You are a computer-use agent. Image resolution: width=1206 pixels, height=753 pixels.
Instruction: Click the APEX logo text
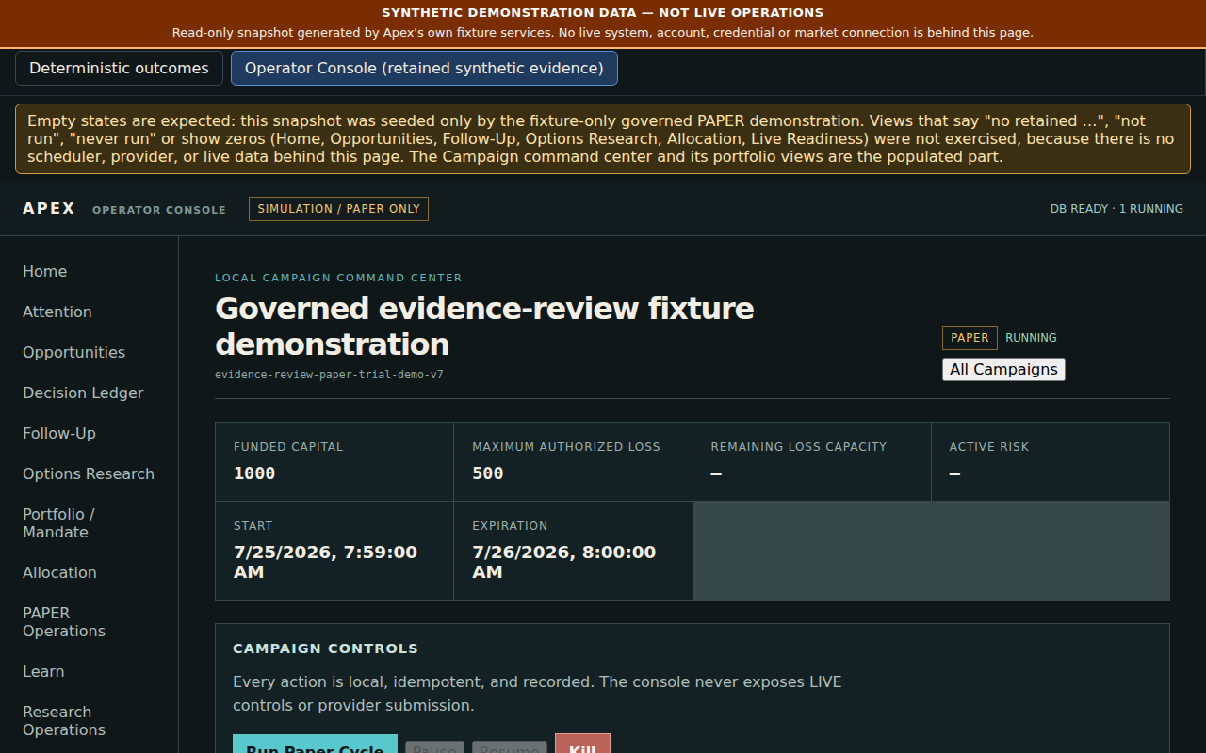point(49,208)
